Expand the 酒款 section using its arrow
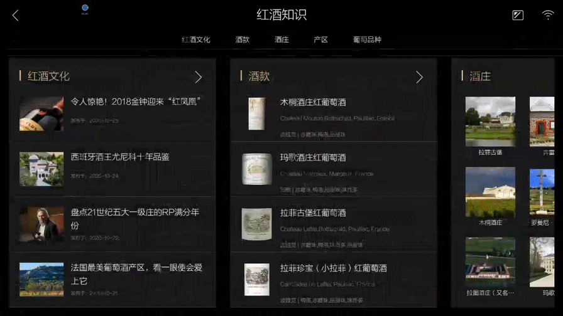Viewport: 563px width, 316px height. (x=419, y=77)
